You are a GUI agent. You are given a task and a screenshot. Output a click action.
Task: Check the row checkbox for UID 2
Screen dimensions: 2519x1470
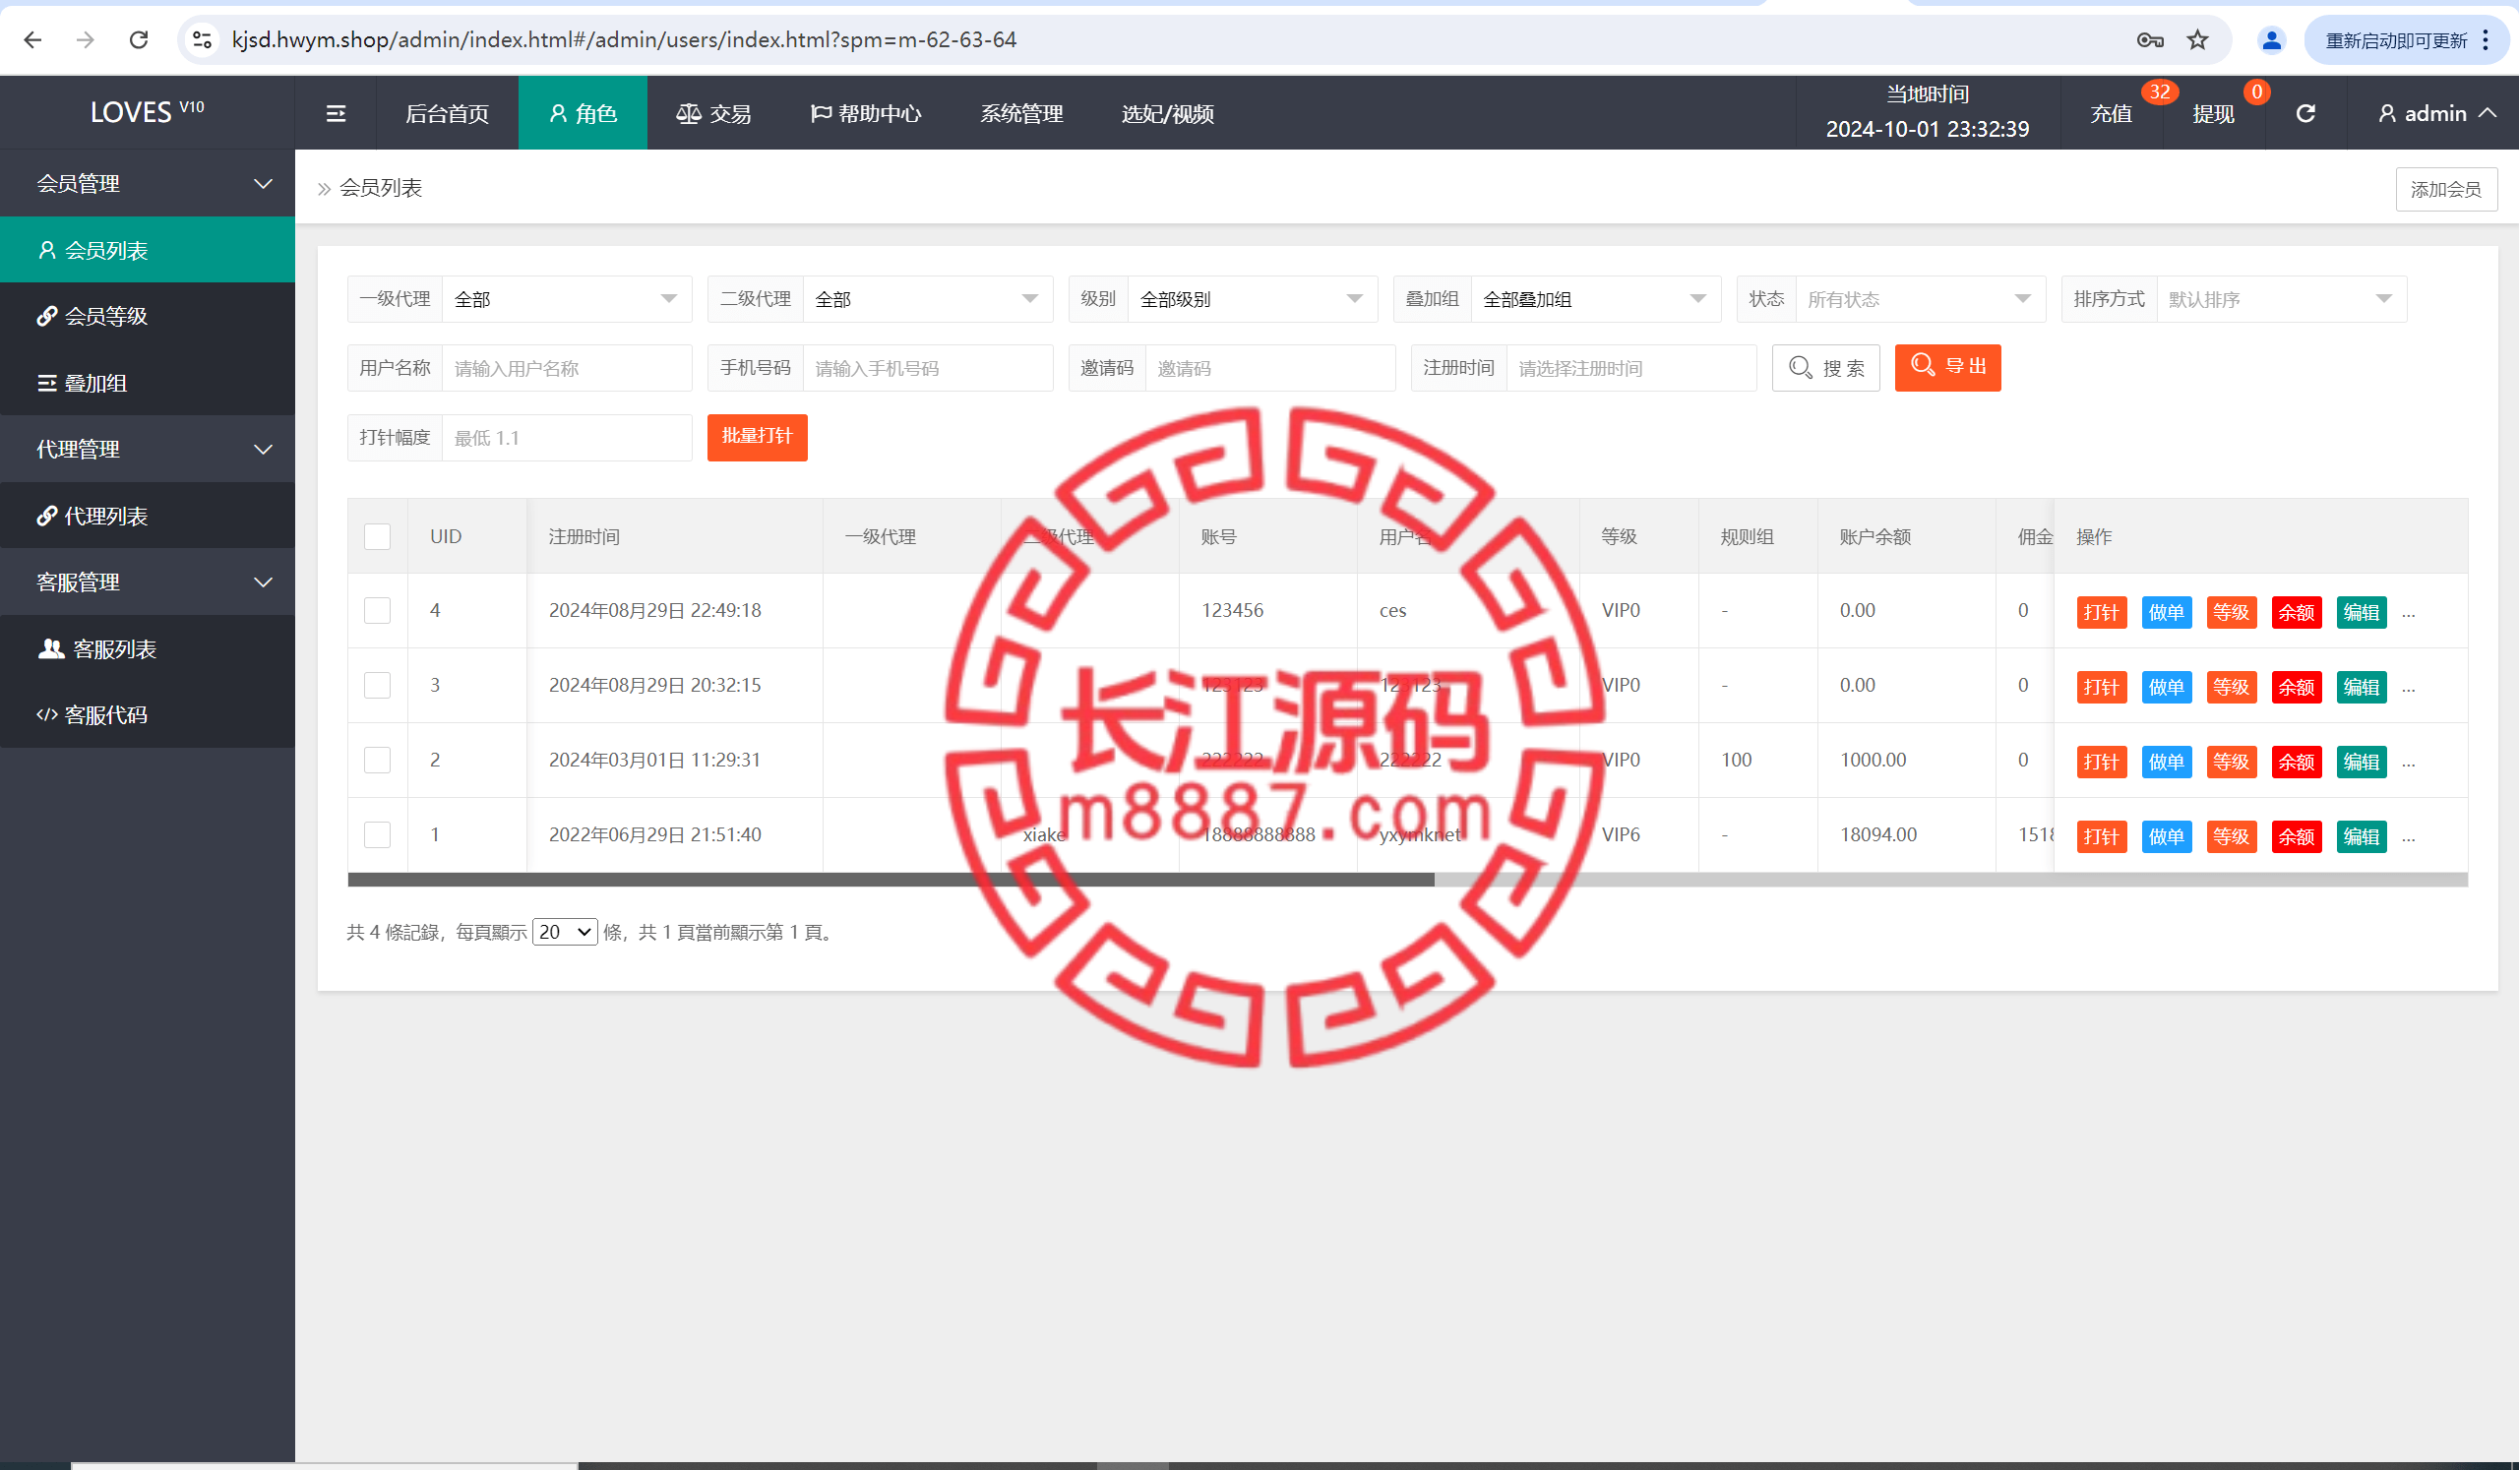(377, 761)
